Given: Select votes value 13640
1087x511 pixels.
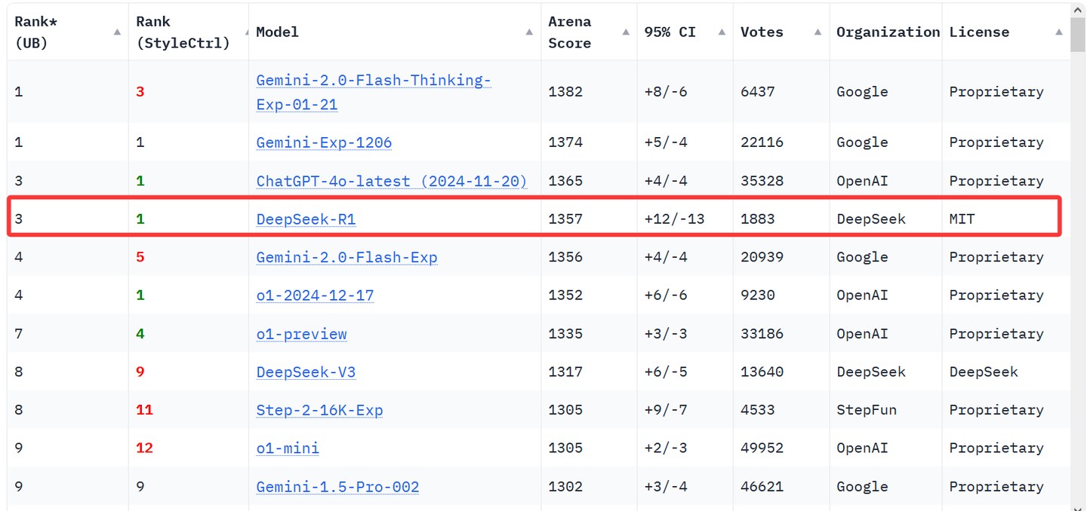Looking at the screenshot, I should [762, 372].
